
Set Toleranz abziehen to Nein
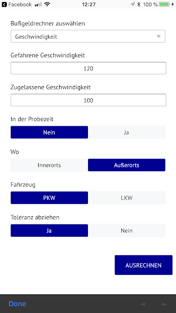tap(127, 230)
